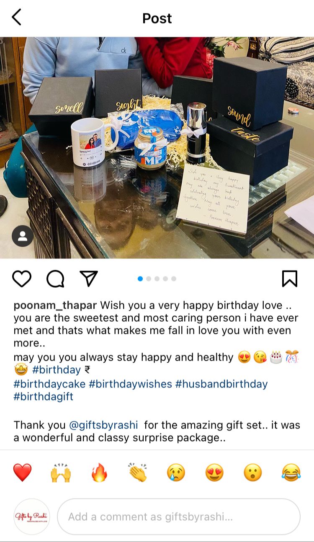Like the post with heart icon
Screen dimensions: 314x542
(x=22, y=279)
